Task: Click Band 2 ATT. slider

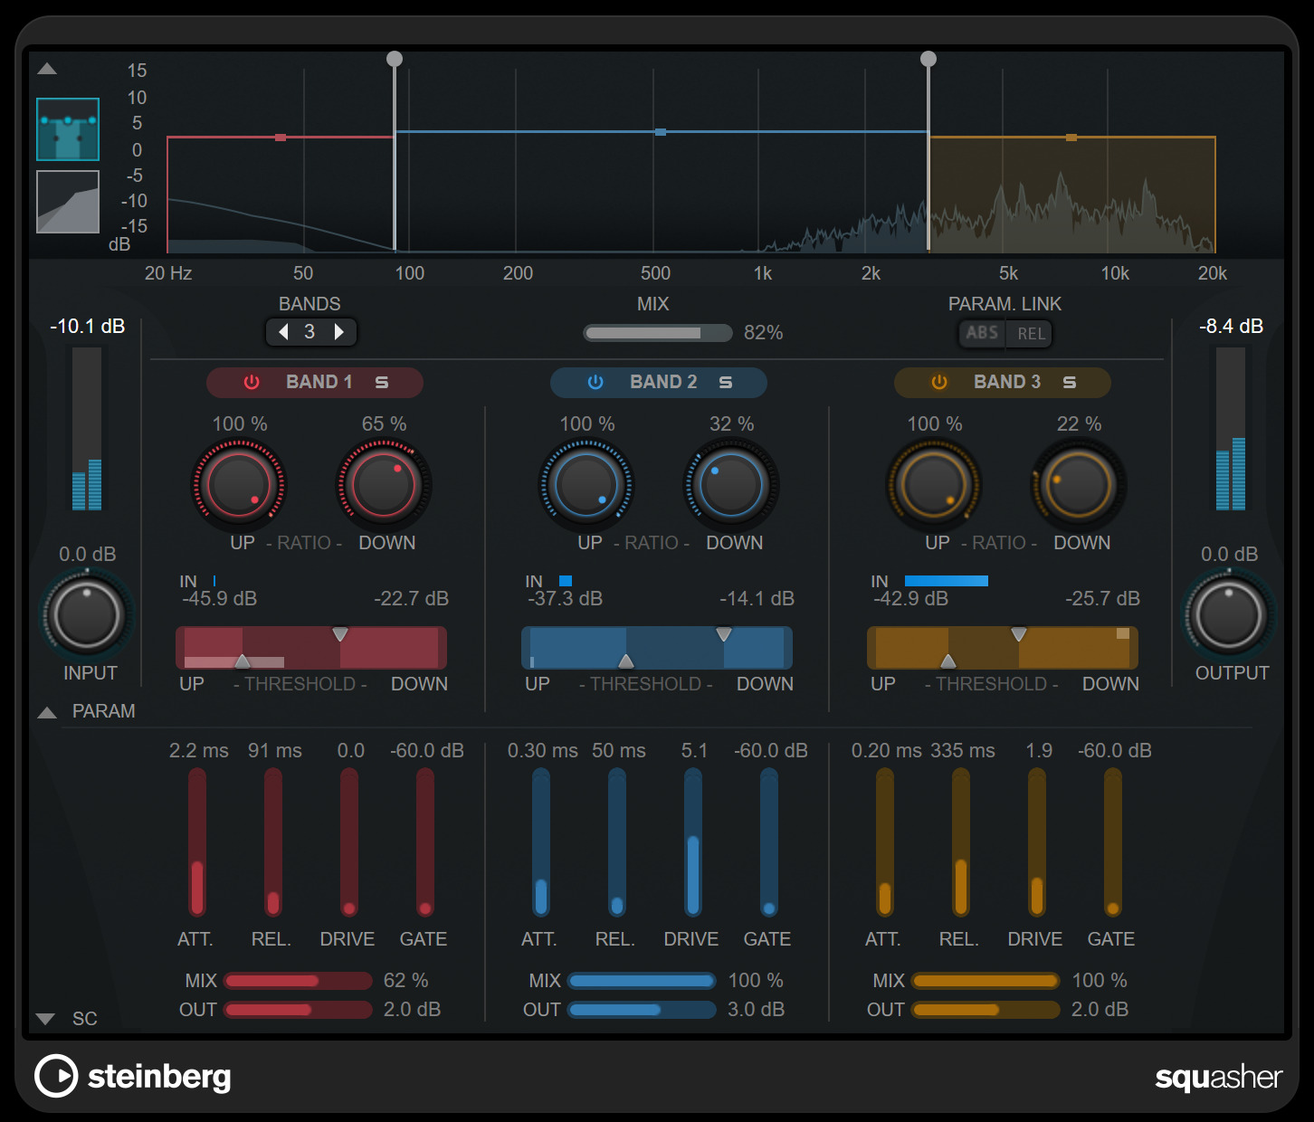Action: tap(541, 842)
